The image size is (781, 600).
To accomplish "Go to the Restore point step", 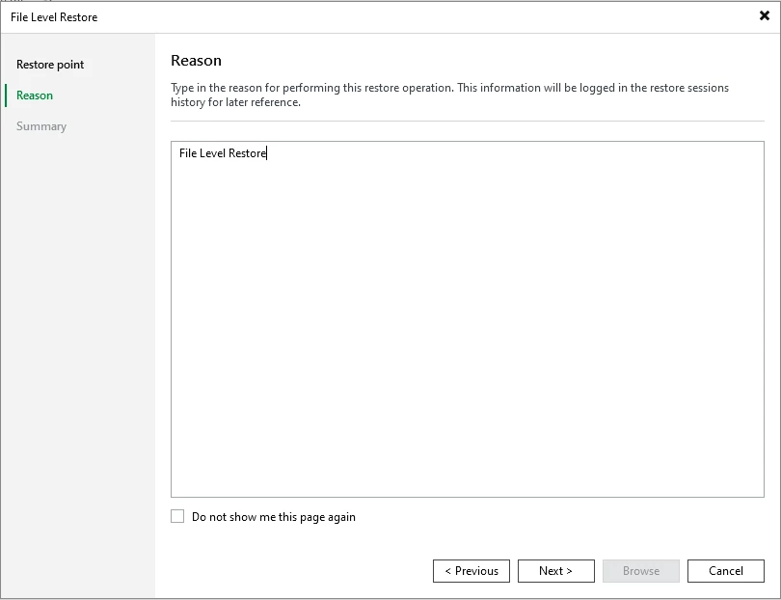I will (x=50, y=65).
